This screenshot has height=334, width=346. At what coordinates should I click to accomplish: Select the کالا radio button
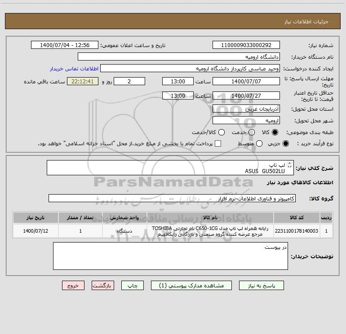click(275, 132)
